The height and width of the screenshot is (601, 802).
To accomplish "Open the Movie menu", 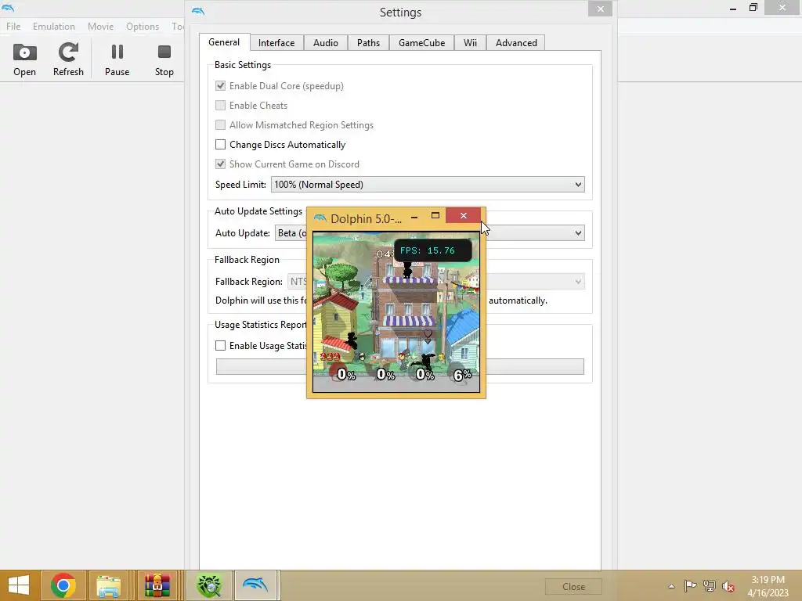I will [100, 27].
